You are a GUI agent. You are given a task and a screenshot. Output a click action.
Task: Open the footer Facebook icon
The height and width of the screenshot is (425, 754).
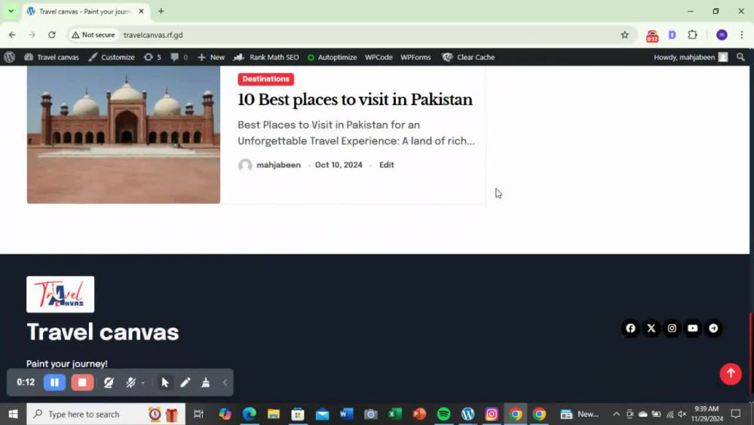pos(630,328)
